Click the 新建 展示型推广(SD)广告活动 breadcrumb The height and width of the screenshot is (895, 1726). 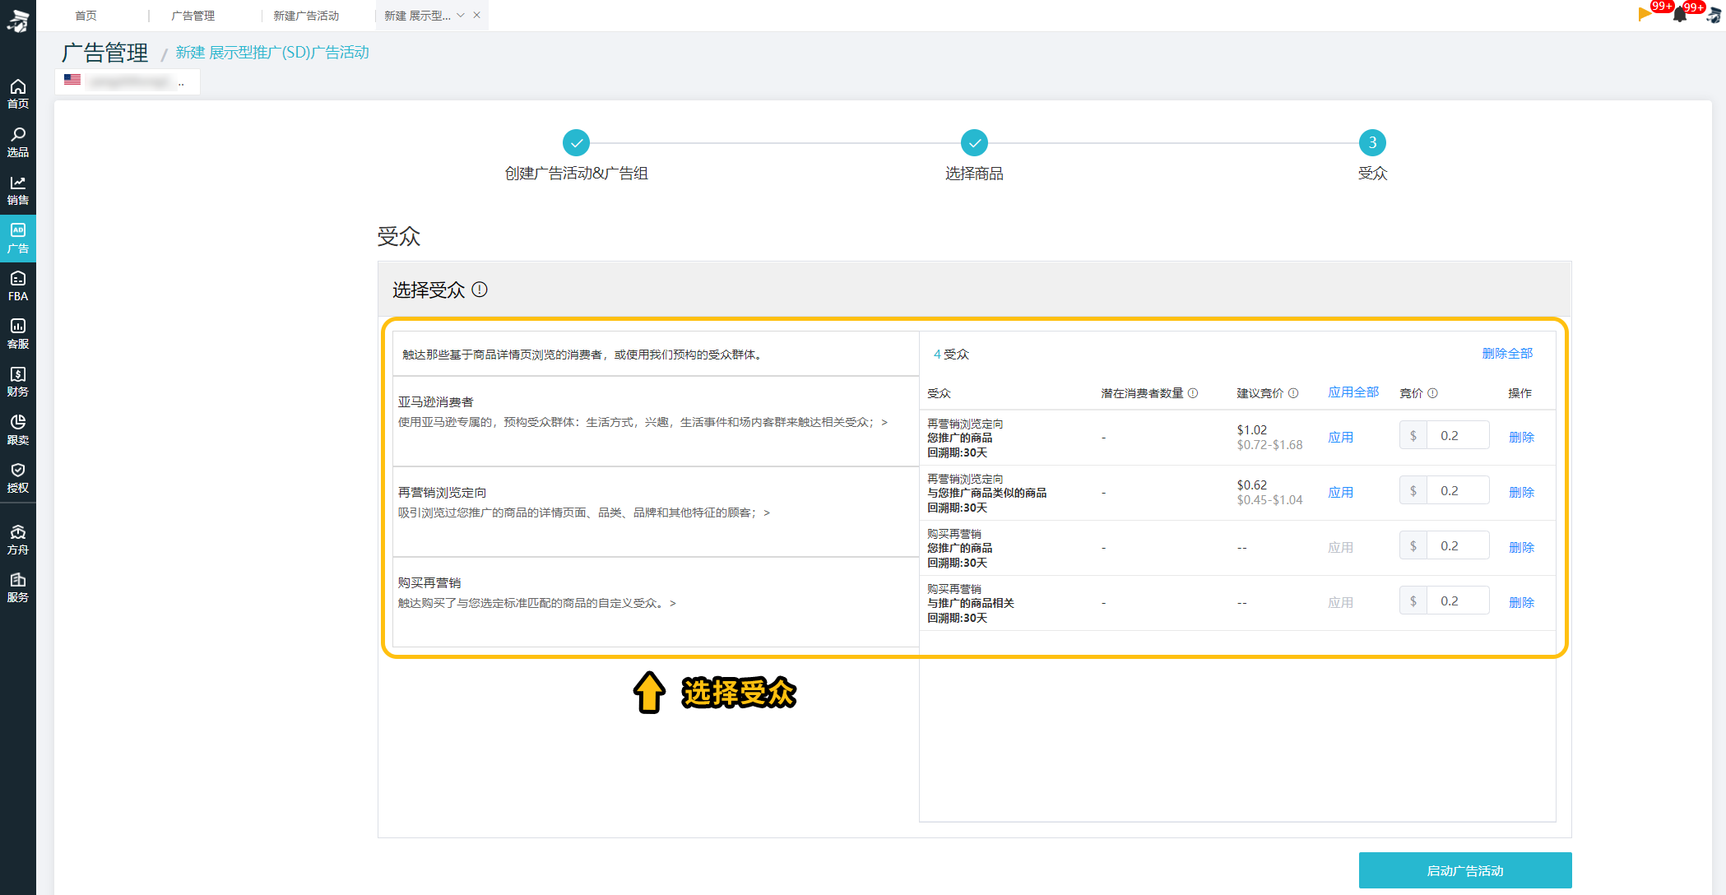coord(272,53)
